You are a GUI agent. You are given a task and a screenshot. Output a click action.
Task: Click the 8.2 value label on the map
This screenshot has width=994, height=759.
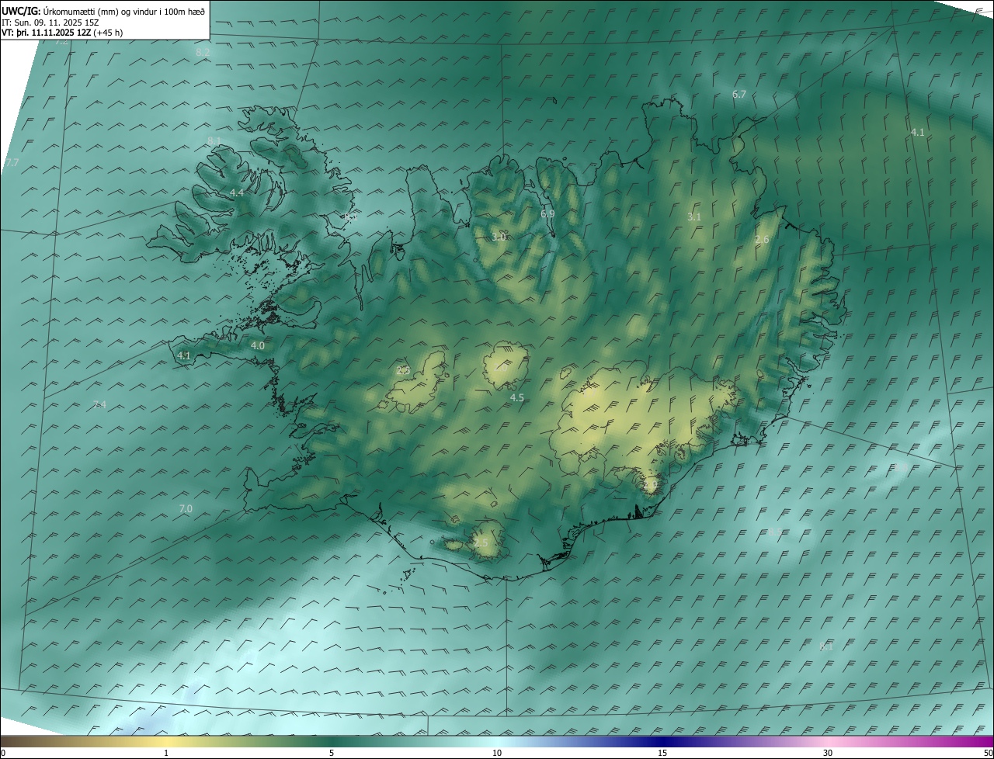coord(203,52)
